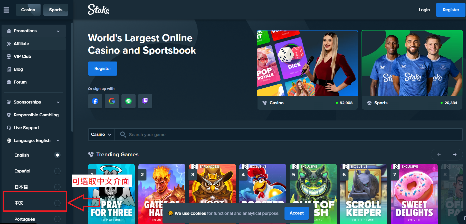The image size is (466, 224).
Task: Select the Português language radio button
Action: click(58, 219)
